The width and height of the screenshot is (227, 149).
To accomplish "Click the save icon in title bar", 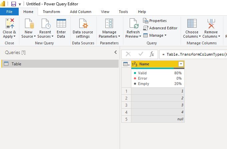I will pyautogui.click(x=14, y=4).
